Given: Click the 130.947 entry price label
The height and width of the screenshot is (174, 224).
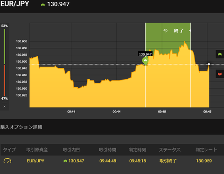Looking at the screenshot, I should [145, 54].
